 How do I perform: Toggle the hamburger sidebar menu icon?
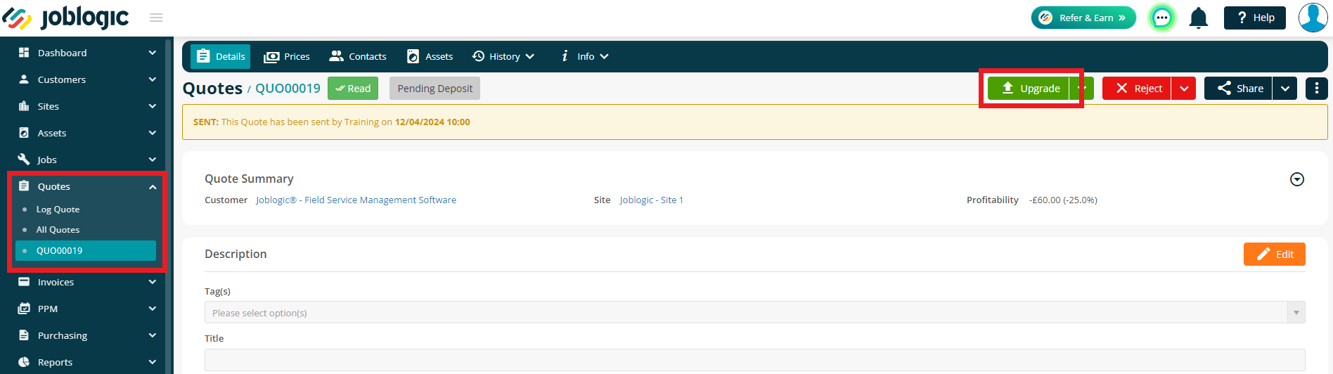point(156,18)
